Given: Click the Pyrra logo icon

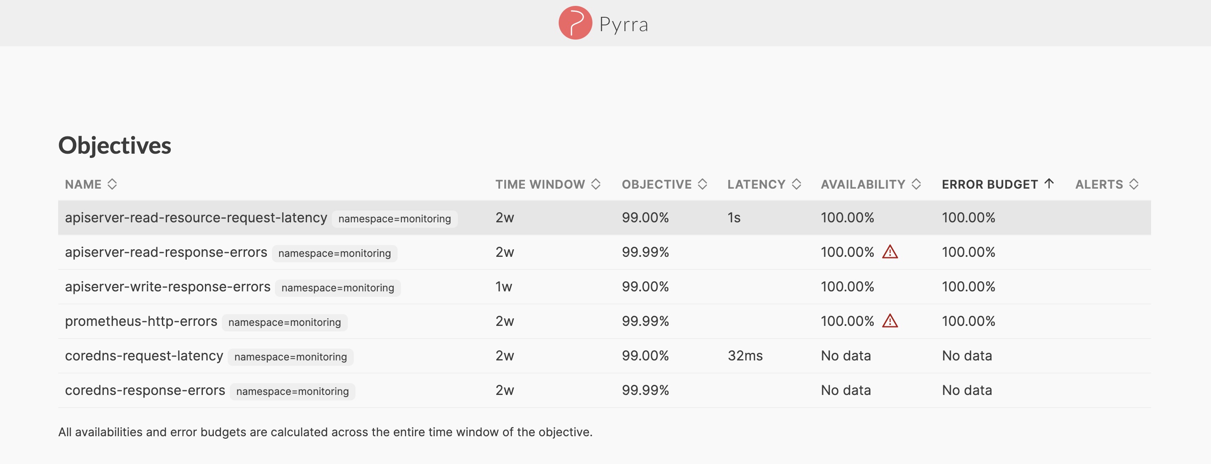Looking at the screenshot, I should click(x=574, y=23).
